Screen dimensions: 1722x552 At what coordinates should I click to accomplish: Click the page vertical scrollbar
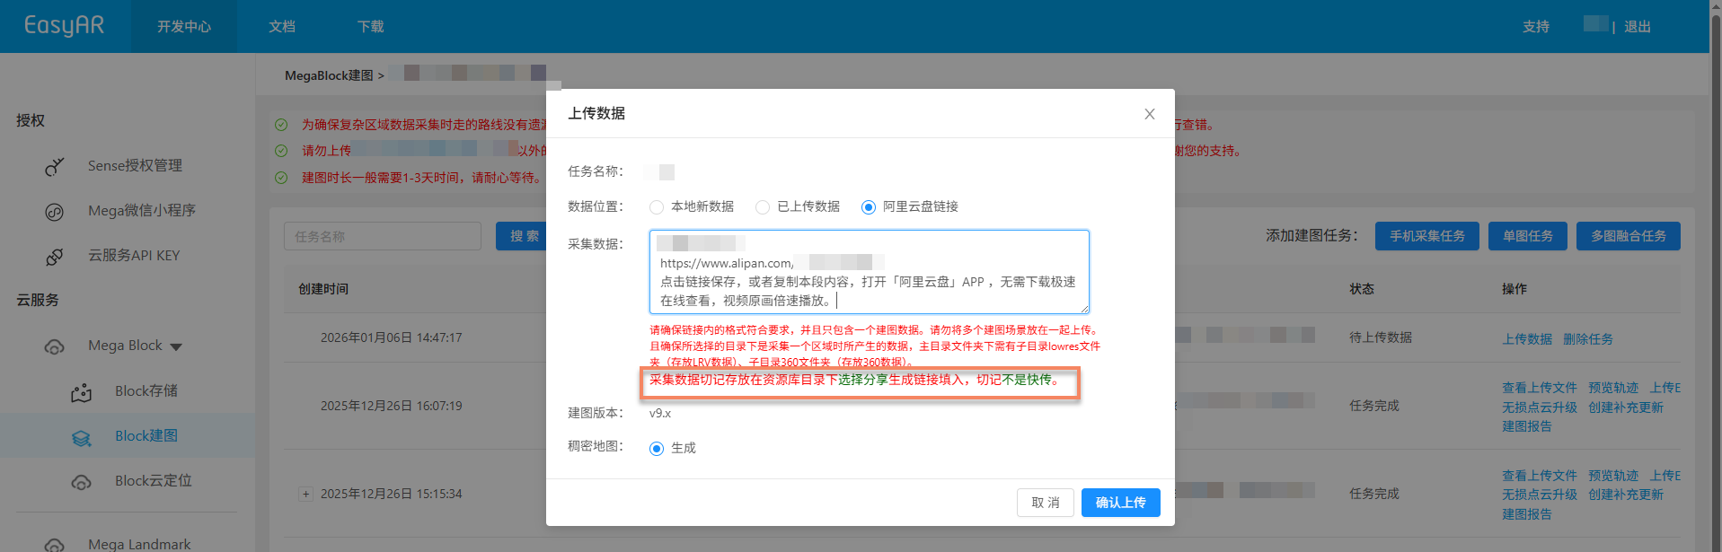[x=1716, y=276]
